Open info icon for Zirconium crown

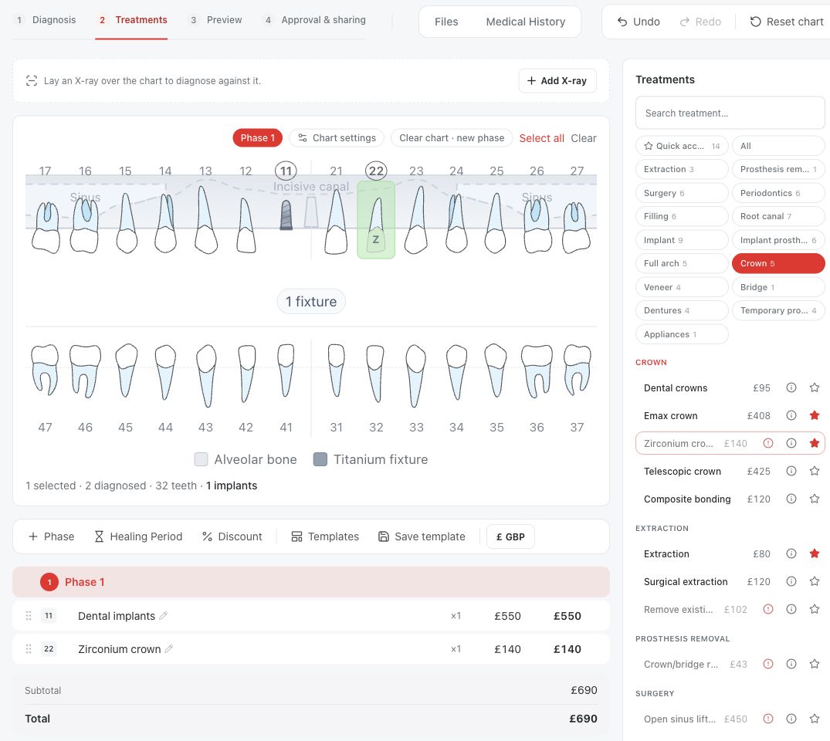(791, 443)
